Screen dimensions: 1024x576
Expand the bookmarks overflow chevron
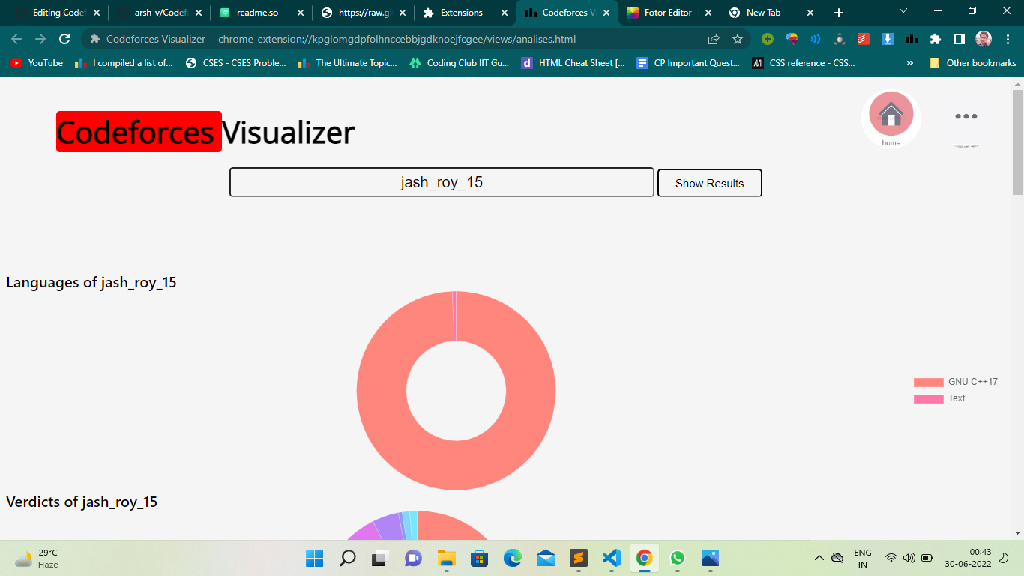pyautogui.click(x=909, y=63)
